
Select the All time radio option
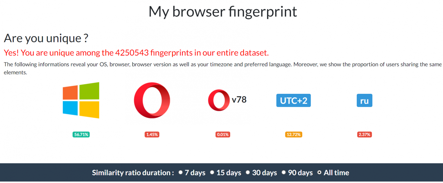coord(319,172)
